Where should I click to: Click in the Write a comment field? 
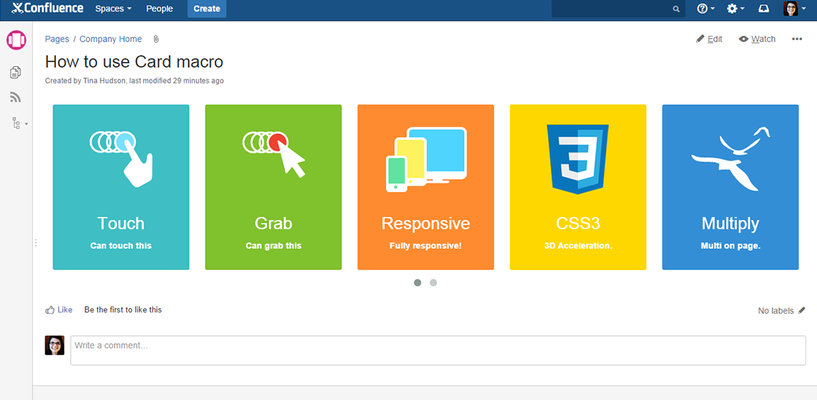pos(438,350)
